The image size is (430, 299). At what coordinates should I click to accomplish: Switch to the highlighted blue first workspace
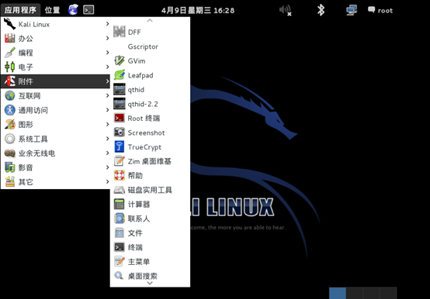point(338,293)
